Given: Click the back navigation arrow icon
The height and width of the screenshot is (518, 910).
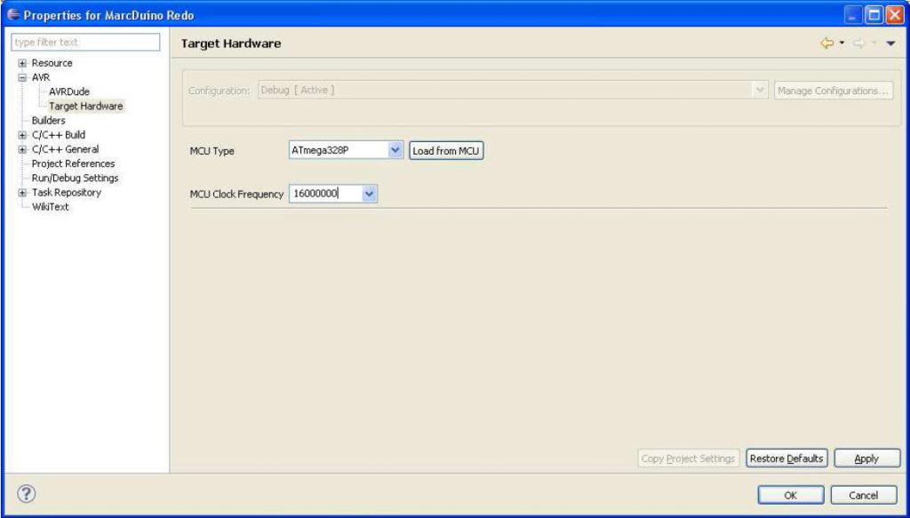Looking at the screenshot, I should click(827, 44).
